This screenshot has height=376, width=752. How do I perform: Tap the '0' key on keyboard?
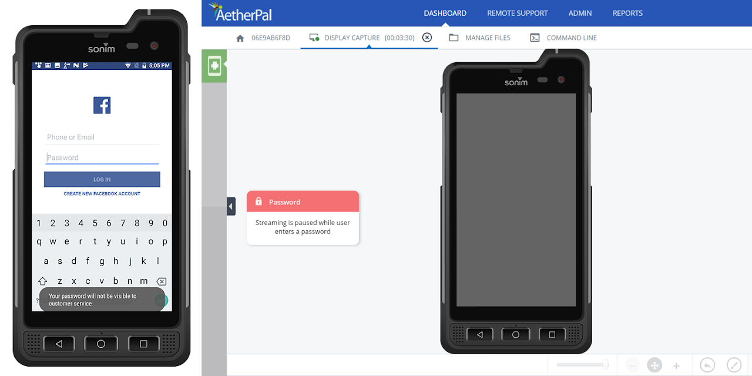point(165,223)
